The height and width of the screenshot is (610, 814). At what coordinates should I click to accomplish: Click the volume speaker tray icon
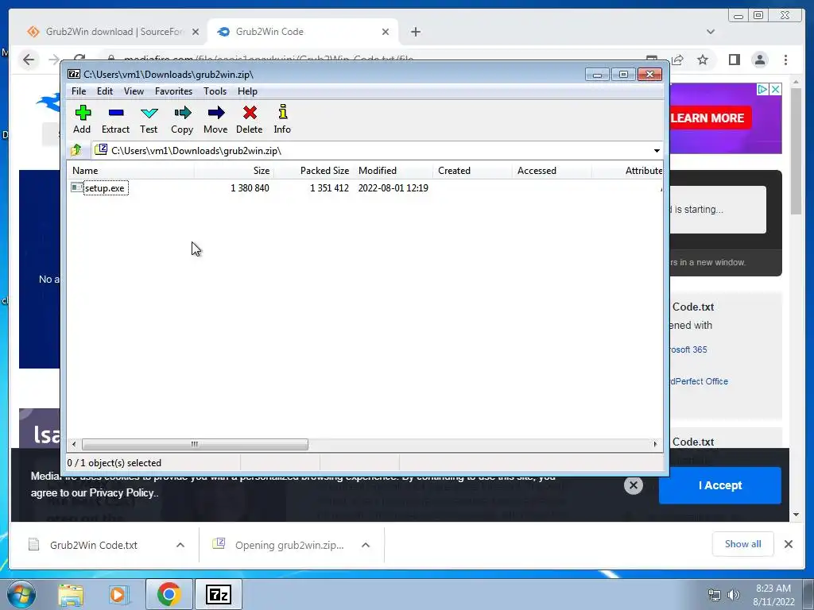[733, 595]
